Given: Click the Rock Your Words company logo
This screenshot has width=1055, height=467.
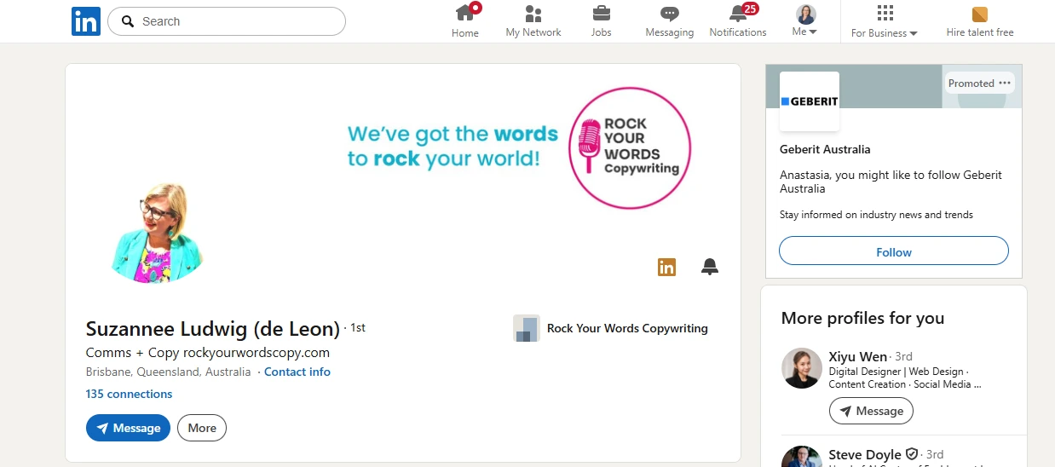Looking at the screenshot, I should pyautogui.click(x=527, y=328).
